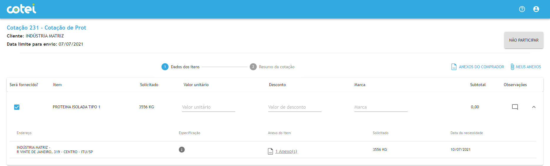Collapse the Proteina Isolada item details
This screenshot has width=550, height=166.
click(x=534, y=107)
